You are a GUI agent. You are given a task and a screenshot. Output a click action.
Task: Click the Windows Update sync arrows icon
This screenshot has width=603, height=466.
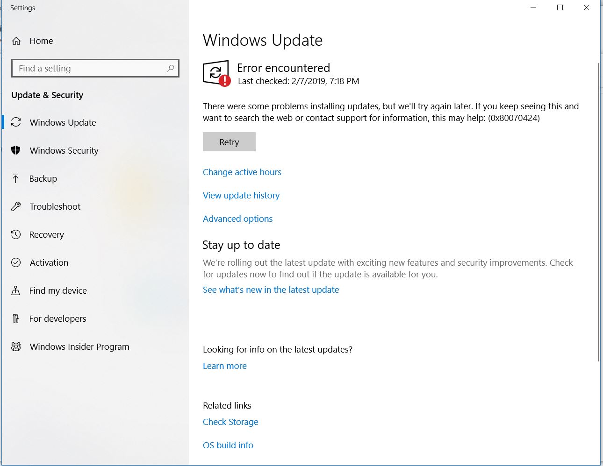tap(16, 122)
